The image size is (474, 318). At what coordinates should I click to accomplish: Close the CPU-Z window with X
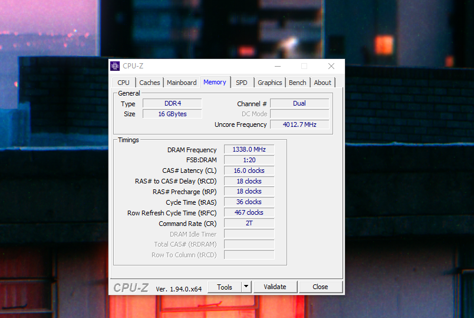point(331,66)
